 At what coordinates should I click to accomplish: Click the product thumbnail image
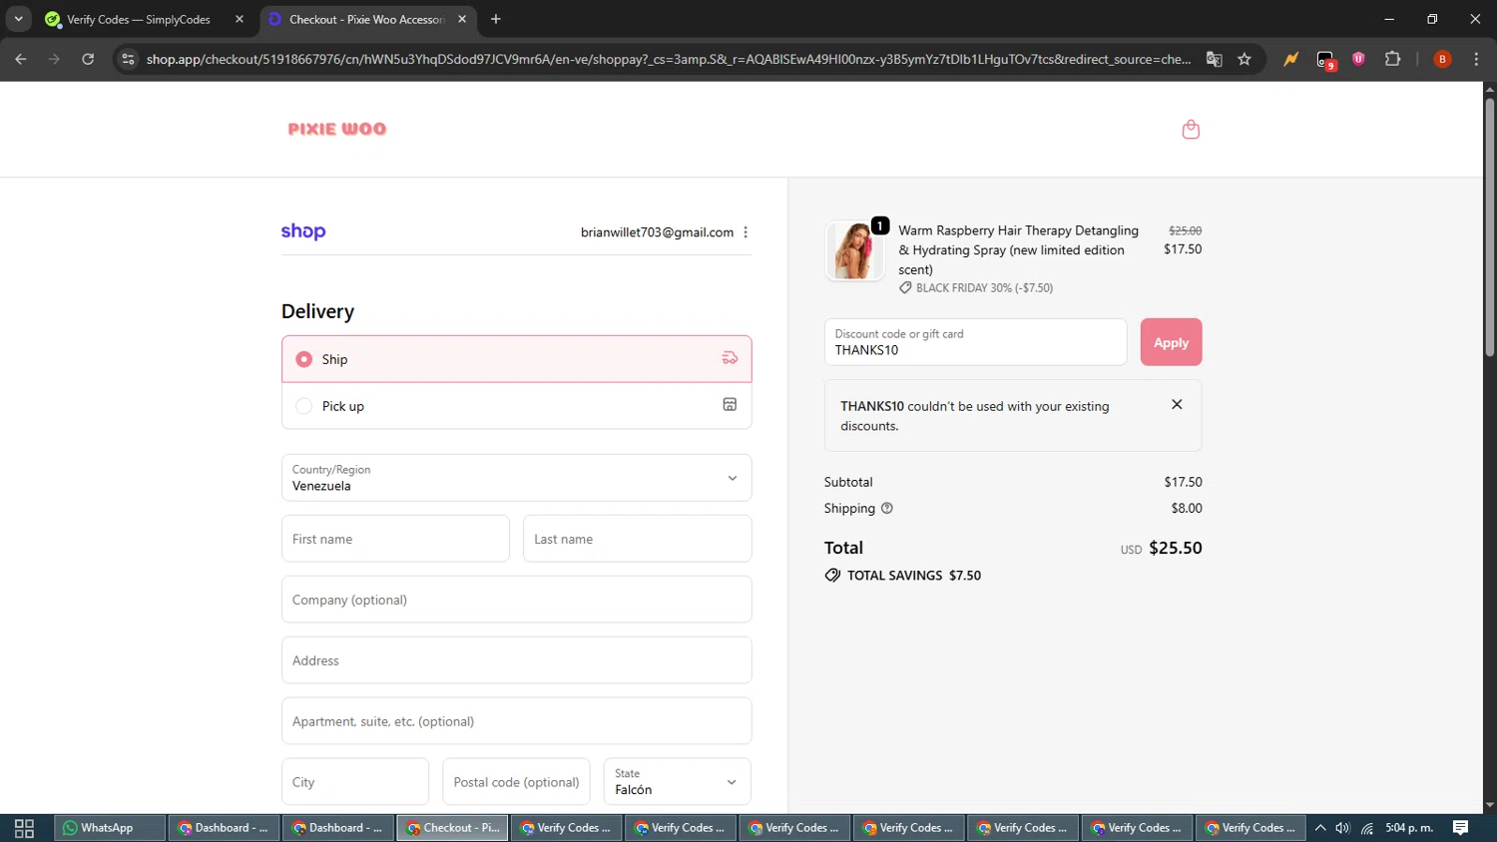[x=854, y=250]
